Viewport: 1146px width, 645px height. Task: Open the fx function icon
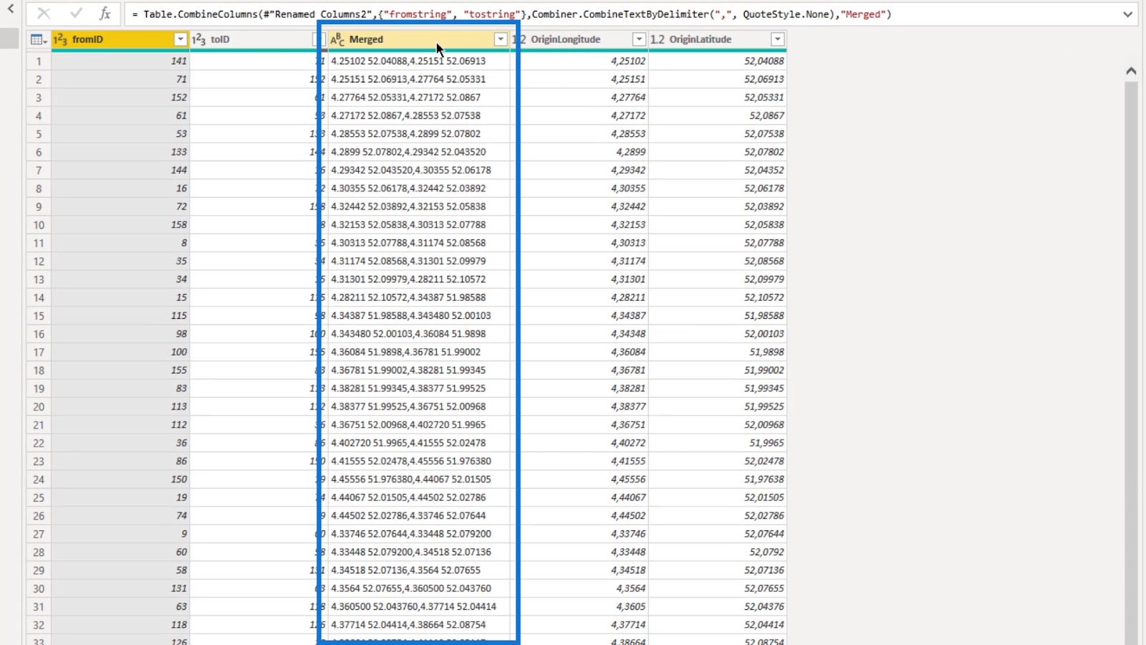pos(105,14)
